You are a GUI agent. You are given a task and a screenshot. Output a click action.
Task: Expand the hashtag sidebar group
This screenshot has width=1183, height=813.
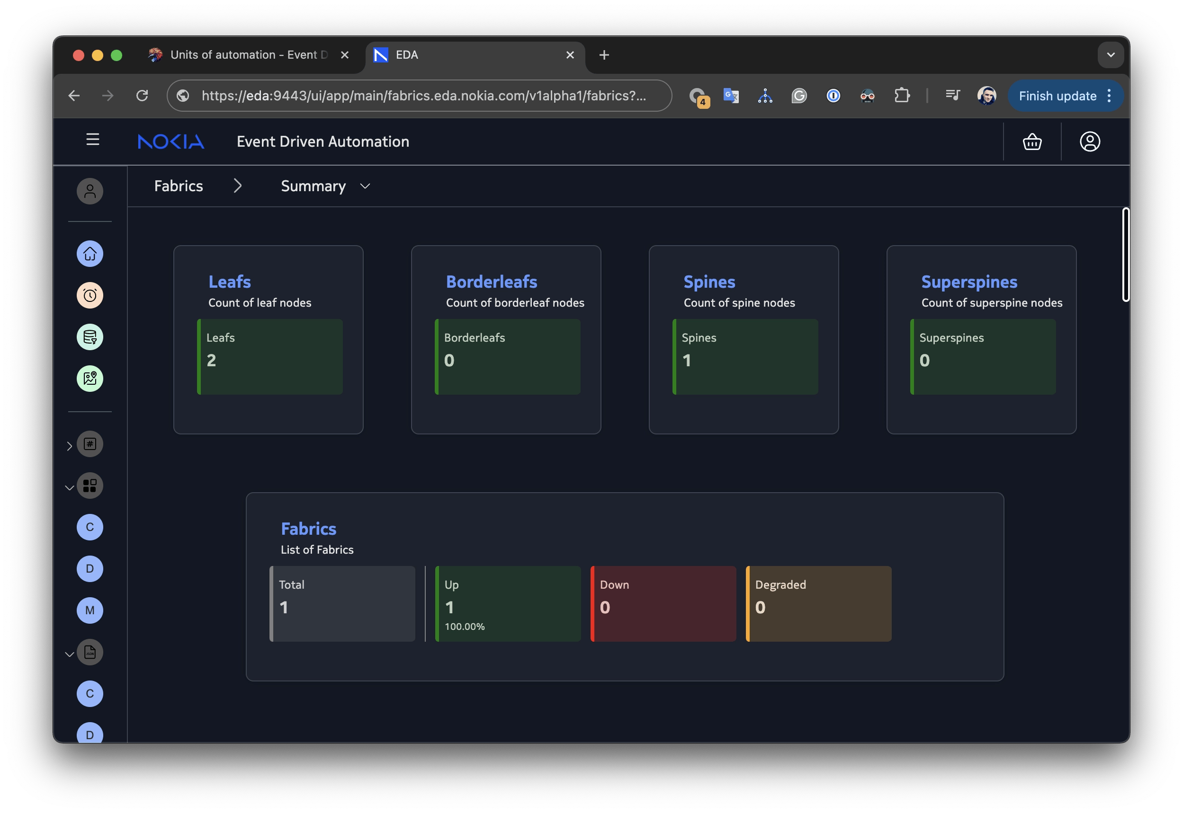(70, 446)
